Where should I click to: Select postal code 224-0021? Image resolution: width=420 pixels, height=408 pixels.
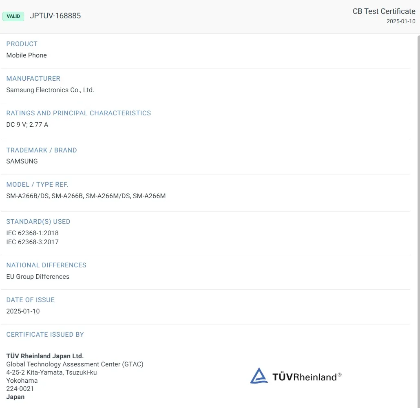[x=20, y=389]
